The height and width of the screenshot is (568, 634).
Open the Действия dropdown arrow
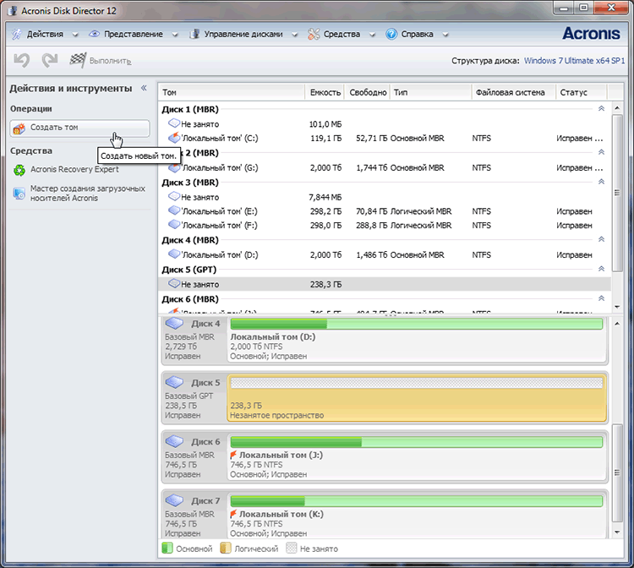(x=74, y=35)
